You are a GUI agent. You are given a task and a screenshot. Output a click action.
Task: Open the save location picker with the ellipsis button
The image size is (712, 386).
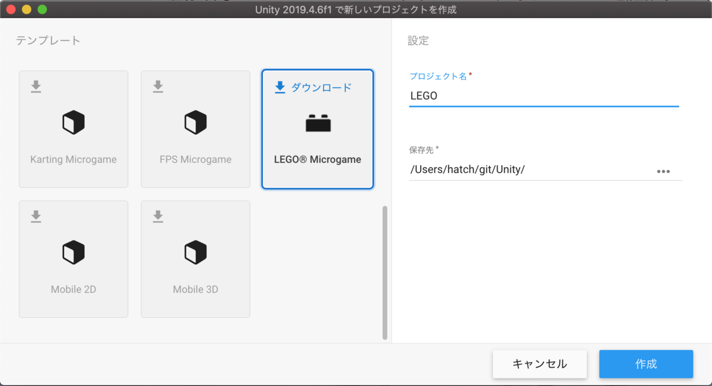(x=664, y=171)
